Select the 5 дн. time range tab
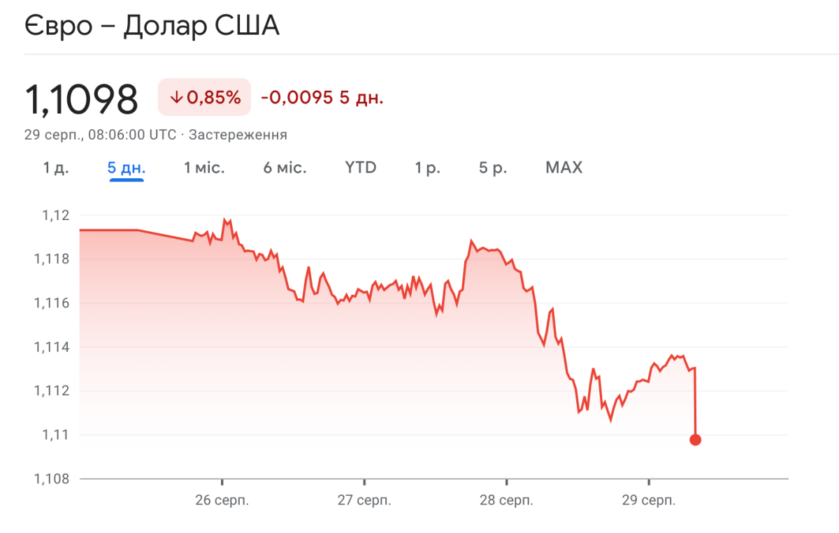This screenshot has width=839, height=533. 127,168
